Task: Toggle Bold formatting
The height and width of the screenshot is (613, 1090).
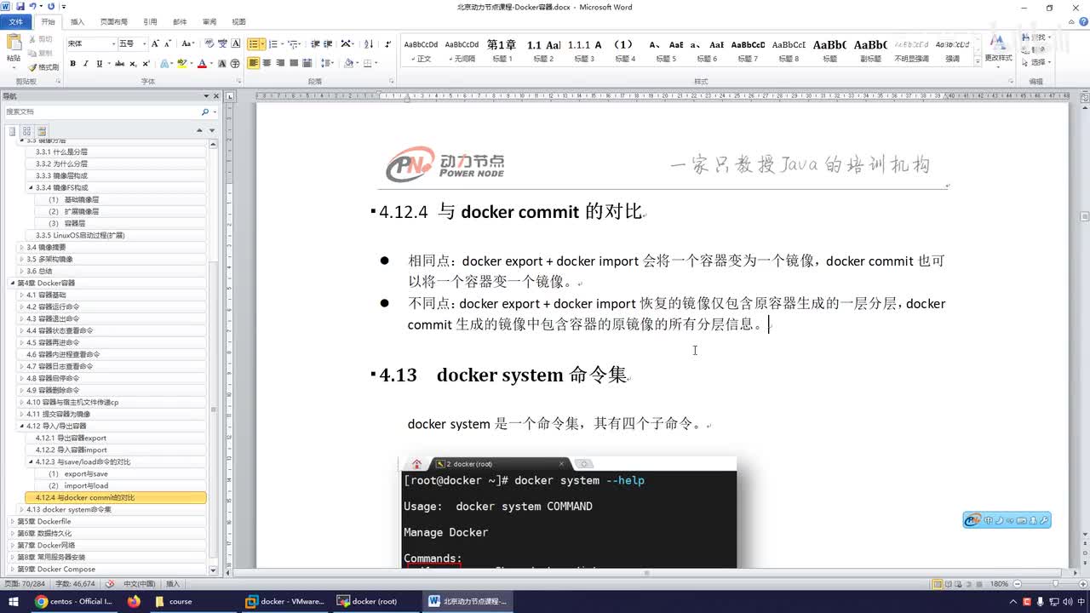Action: coord(72,63)
